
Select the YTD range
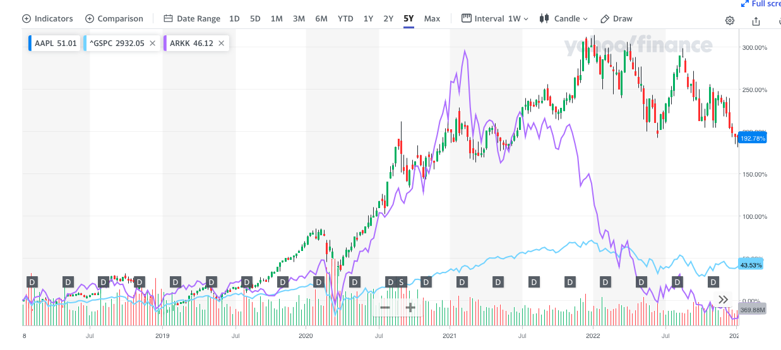pos(345,18)
